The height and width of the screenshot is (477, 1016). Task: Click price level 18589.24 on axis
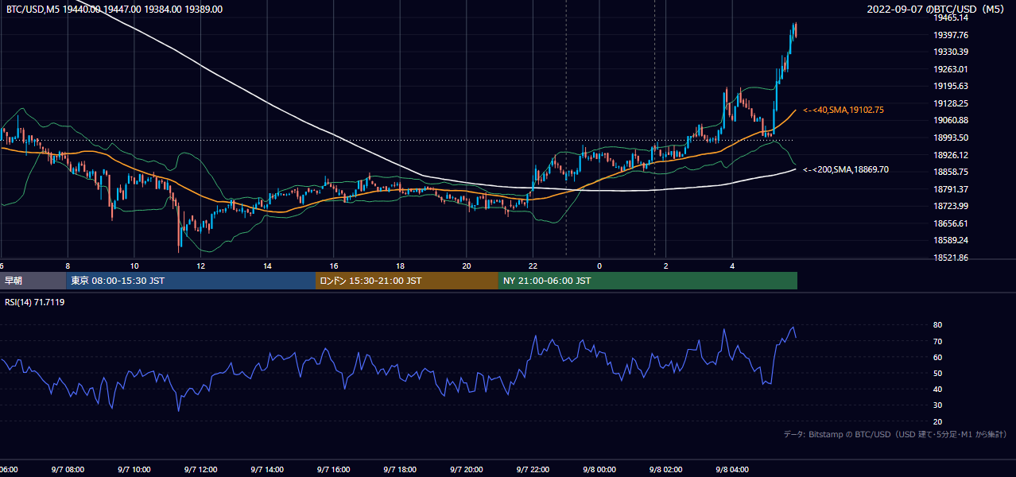coord(951,240)
